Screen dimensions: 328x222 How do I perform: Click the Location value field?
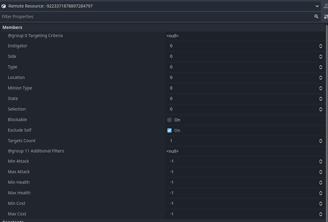pyautogui.click(x=245, y=77)
